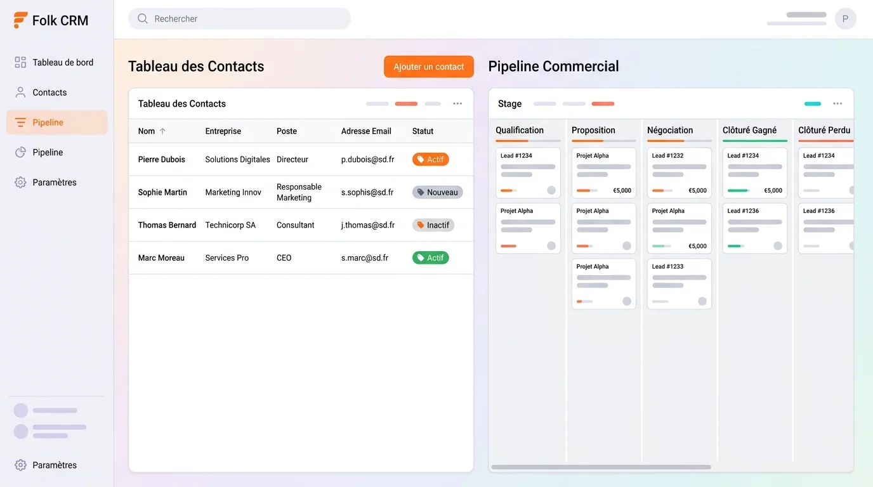Click the bottom Paramètres gear icon
Screen dimensions: 873x487
[20, 464]
